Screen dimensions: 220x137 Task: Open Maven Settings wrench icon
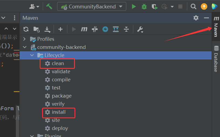(140, 29)
